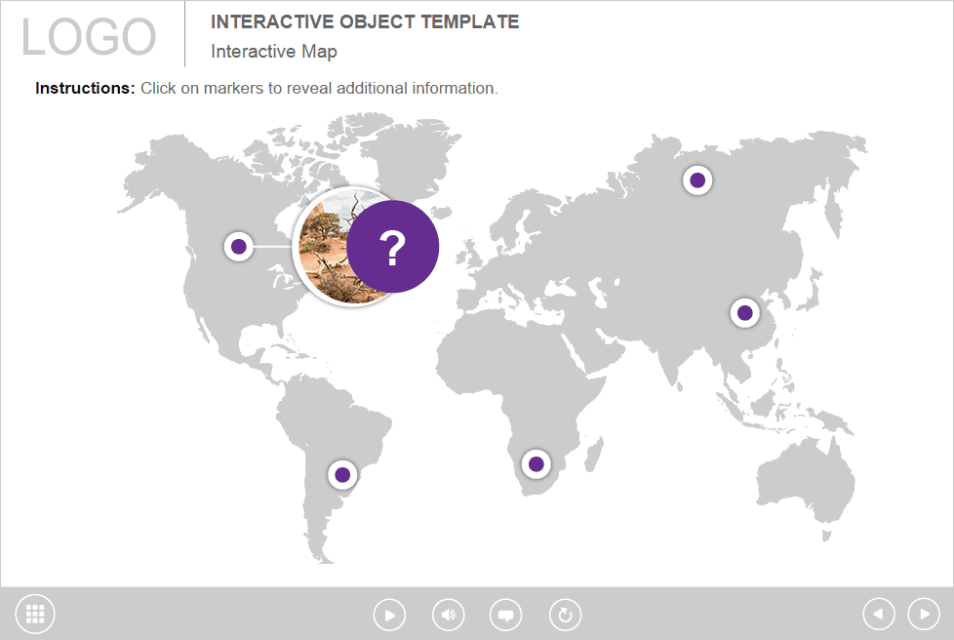
Task: Show captions using the speech bubble icon
Action: point(505,615)
